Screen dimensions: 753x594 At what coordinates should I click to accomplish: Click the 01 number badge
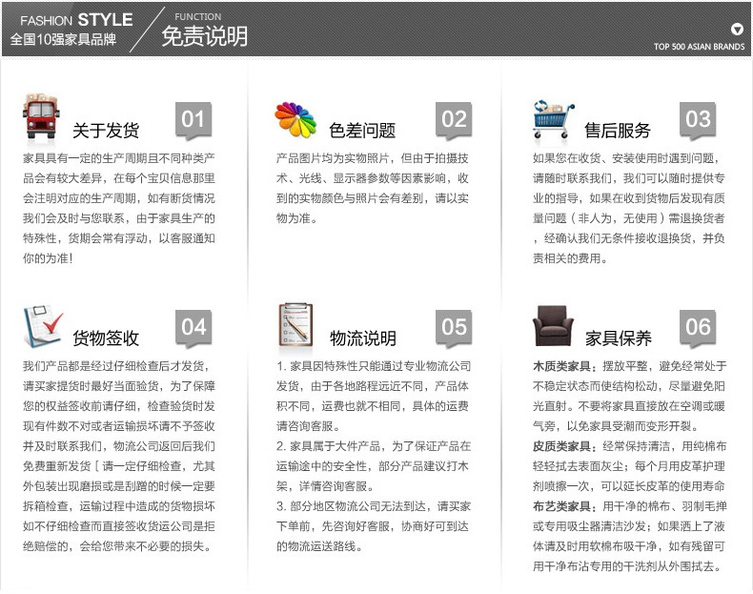coord(193,120)
